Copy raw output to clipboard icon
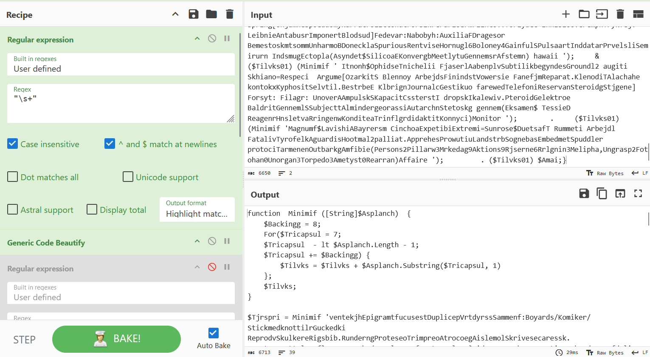The image size is (650, 357). coord(602,194)
